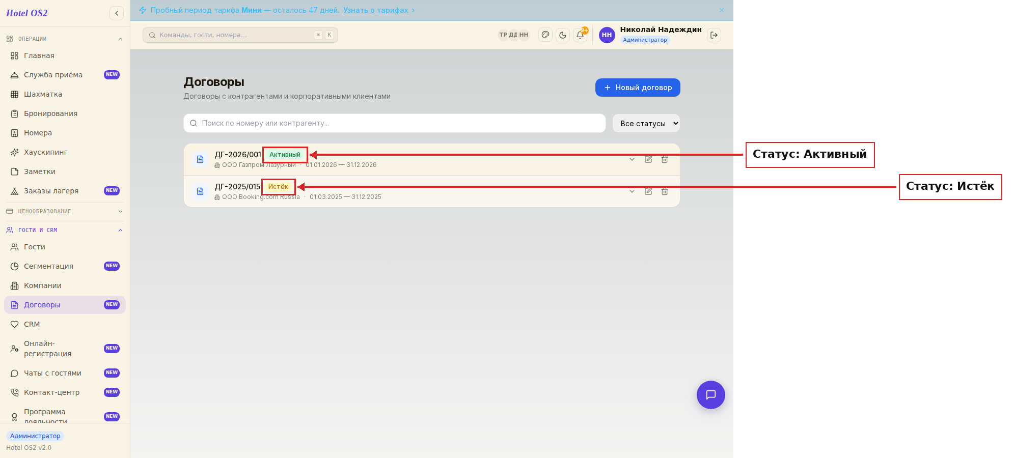Collapse the sidebar with the arrow button
Image resolution: width=1014 pixels, height=458 pixels.
117,13
